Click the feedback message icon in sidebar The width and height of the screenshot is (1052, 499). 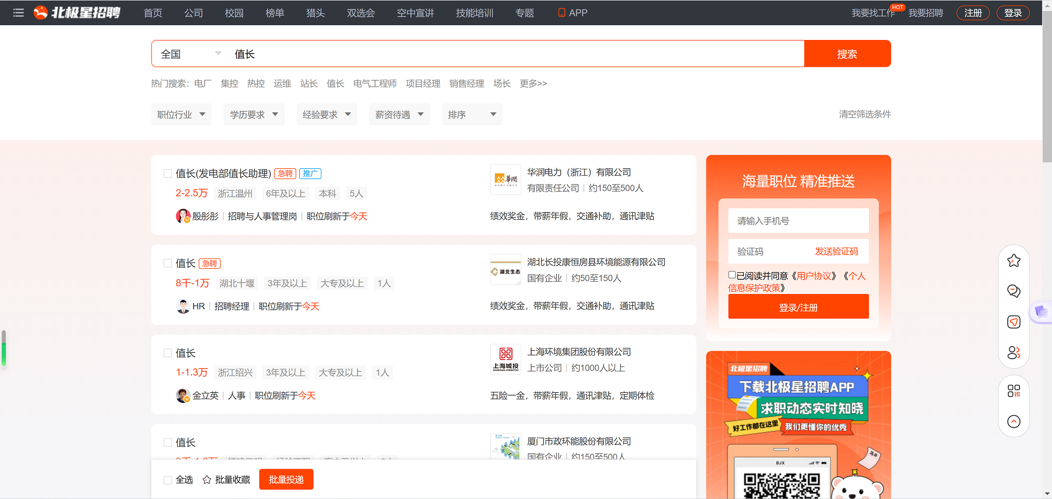(x=1014, y=322)
